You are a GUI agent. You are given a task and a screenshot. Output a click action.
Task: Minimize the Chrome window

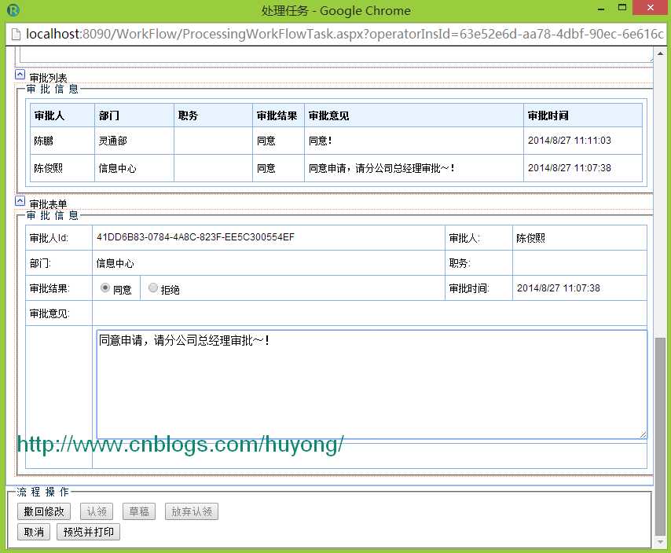[x=601, y=9]
